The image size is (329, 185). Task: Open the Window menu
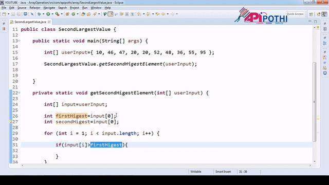click(96, 8)
